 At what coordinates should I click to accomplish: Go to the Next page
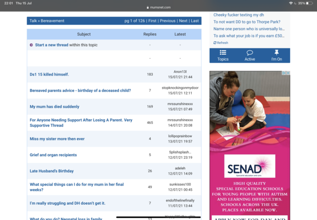(183, 21)
